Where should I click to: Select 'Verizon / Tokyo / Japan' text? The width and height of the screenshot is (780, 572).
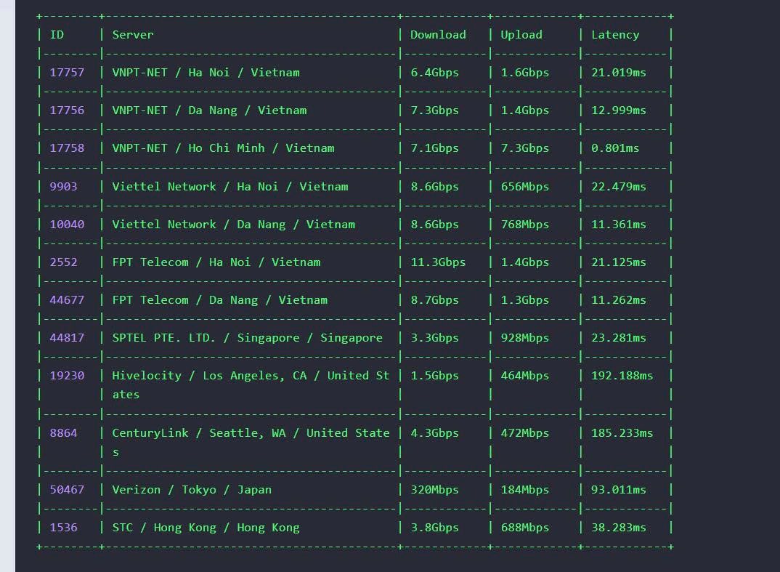[192, 490]
